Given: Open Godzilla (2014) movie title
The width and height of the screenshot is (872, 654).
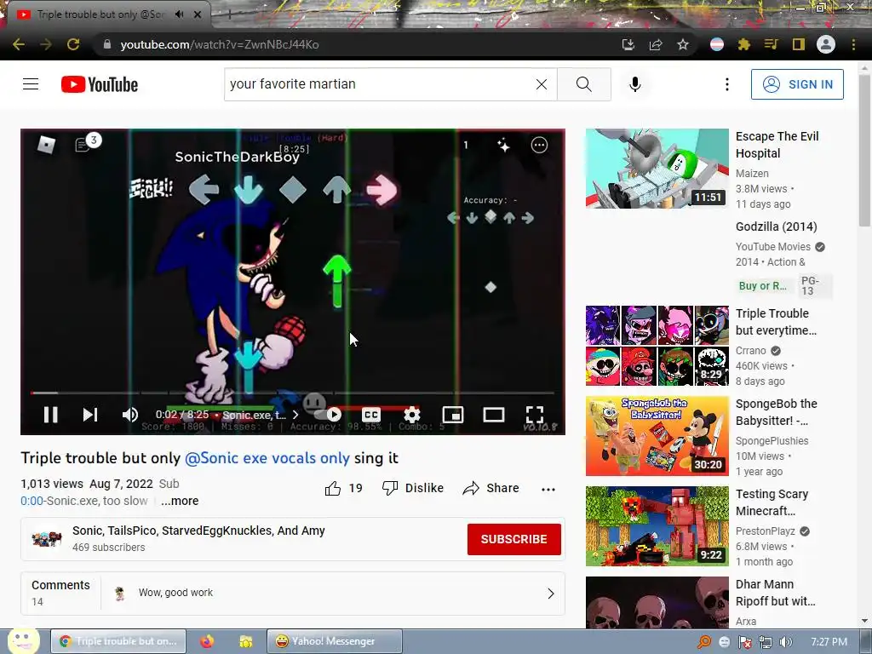Looking at the screenshot, I should pos(777,227).
